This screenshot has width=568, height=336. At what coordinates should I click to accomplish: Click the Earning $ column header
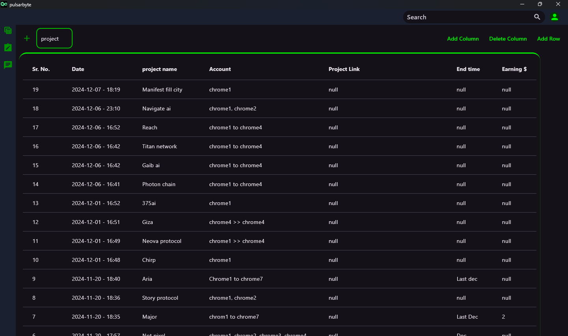[514, 69]
